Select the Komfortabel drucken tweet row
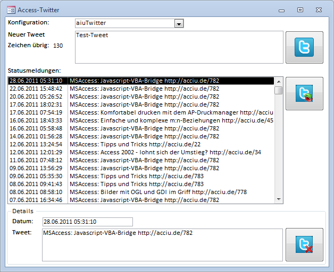334x272 pixels. pyautogui.click(x=140, y=112)
